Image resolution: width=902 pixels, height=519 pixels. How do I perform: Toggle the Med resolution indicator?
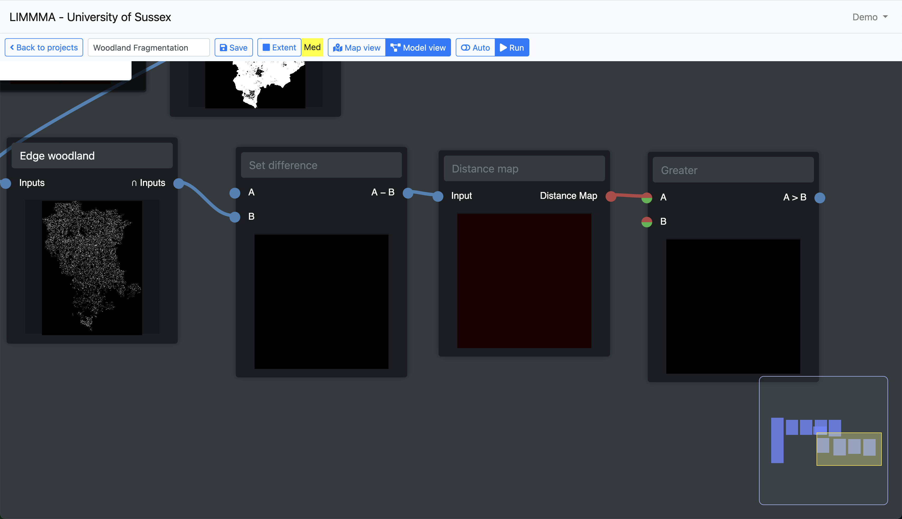pos(312,47)
